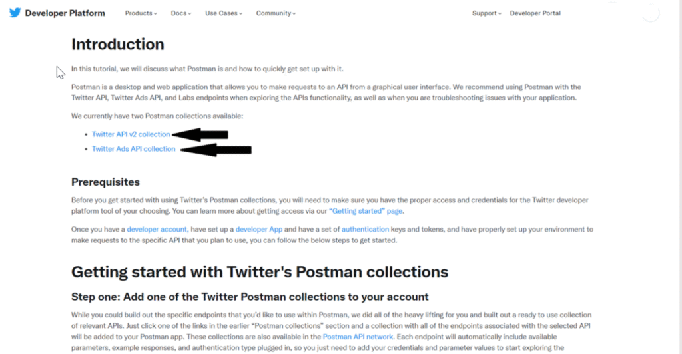Follow the "Getting started" page link
The height and width of the screenshot is (354, 682).
coord(366,211)
